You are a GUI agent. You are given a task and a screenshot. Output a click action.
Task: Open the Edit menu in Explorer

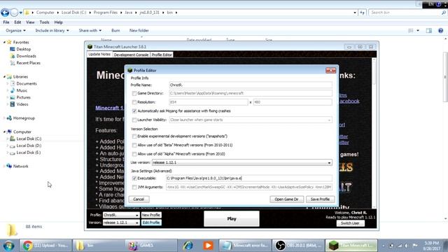point(17,22)
